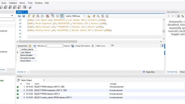Open the find panel magnifier icon
Image resolution: width=185 pixels, height=104 pixels.
point(98,16)
